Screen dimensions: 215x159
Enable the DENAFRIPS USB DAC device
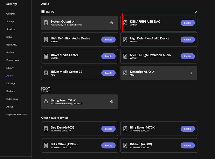pos(188,23)
